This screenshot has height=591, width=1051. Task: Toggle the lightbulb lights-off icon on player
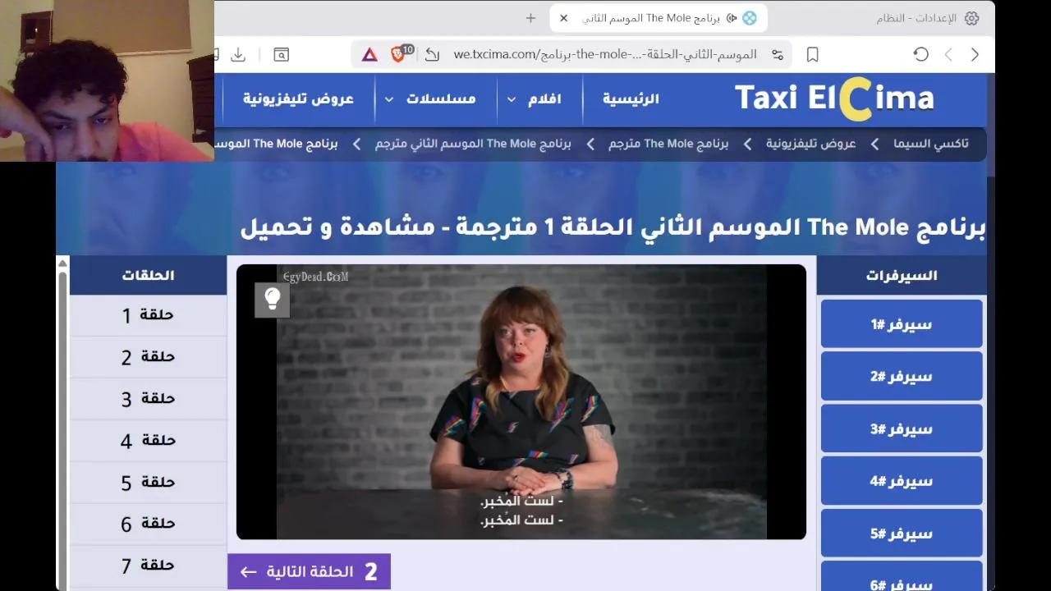click(x=272, y=300)
